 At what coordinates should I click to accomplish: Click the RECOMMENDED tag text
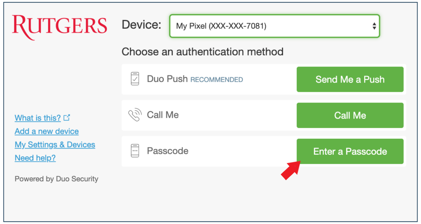click(x=217, y=80)
